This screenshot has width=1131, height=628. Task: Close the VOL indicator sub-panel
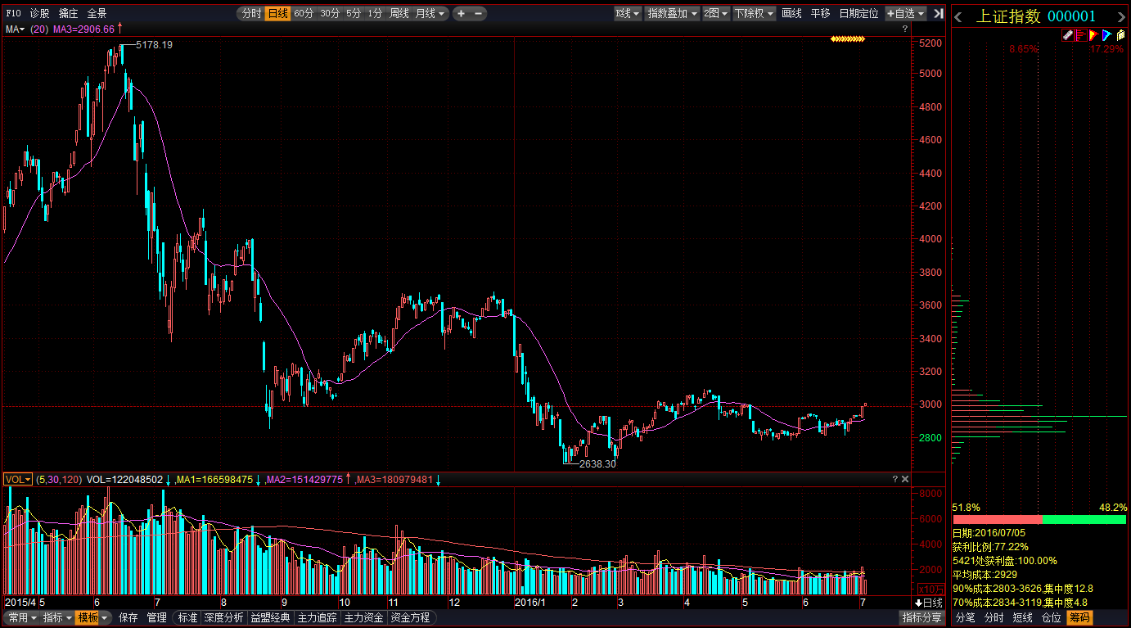click(x=904, y=479)
